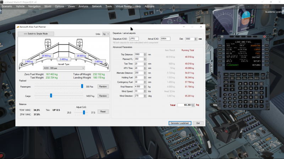Increase the Holding Fuel spinner

[x=145, y=77]
